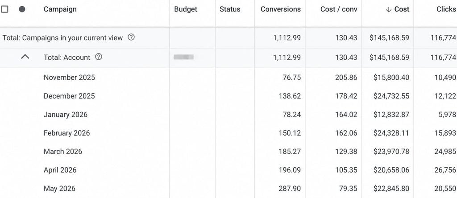Click November cost value $15,800.40

391,78
